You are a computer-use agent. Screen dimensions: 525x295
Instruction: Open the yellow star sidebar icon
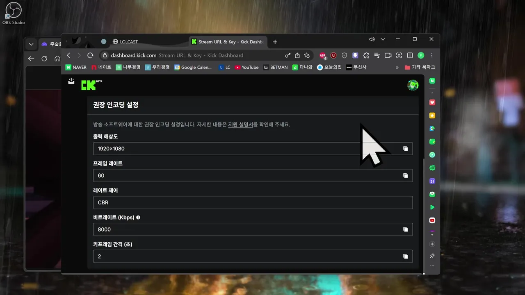(x=432, y=116)
